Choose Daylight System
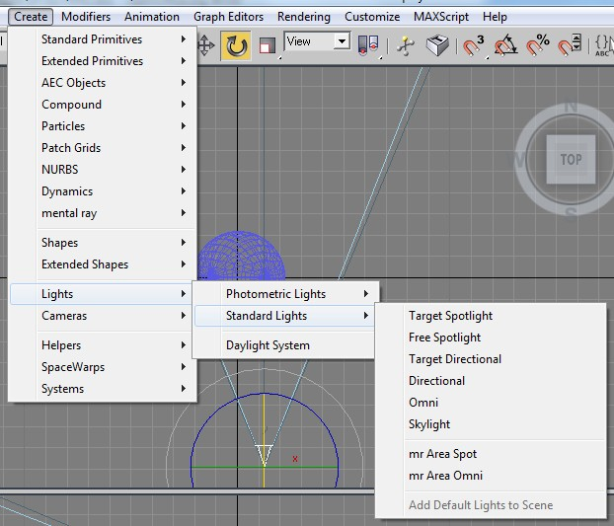Image resolution: width=614 pixels, height=526 pixels. (284, 345)
